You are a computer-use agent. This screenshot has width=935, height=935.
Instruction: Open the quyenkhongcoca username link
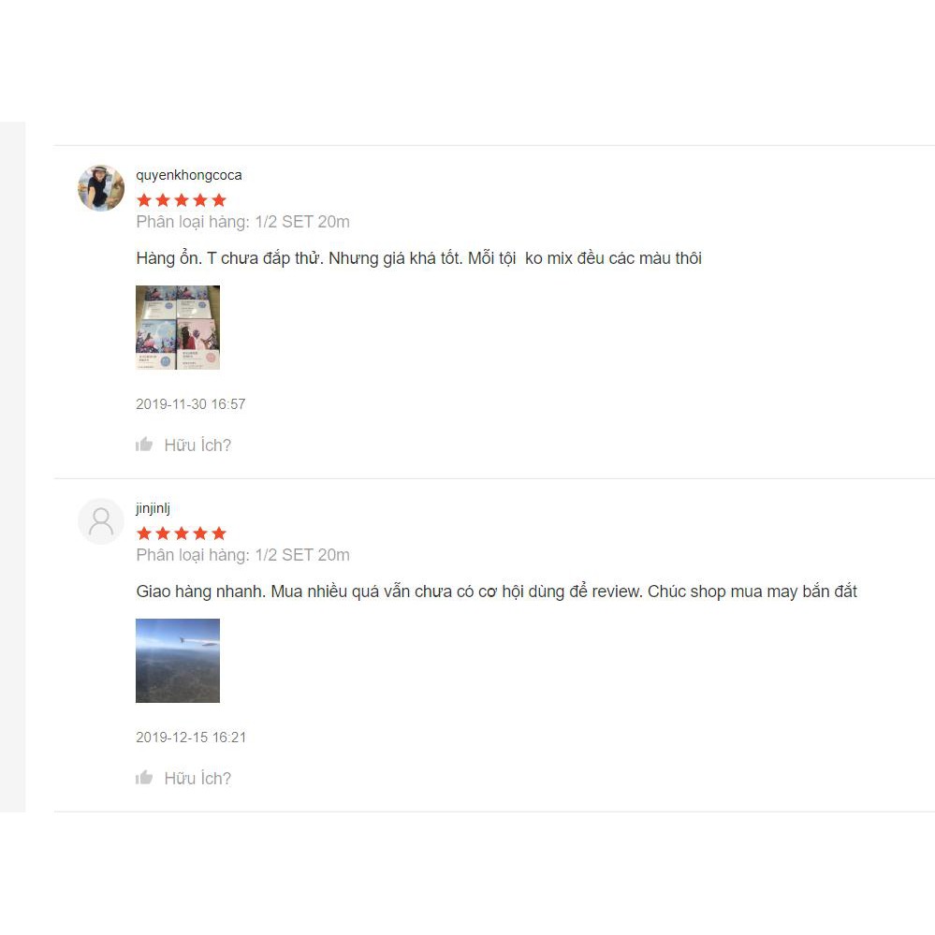(x=188, y=175)
